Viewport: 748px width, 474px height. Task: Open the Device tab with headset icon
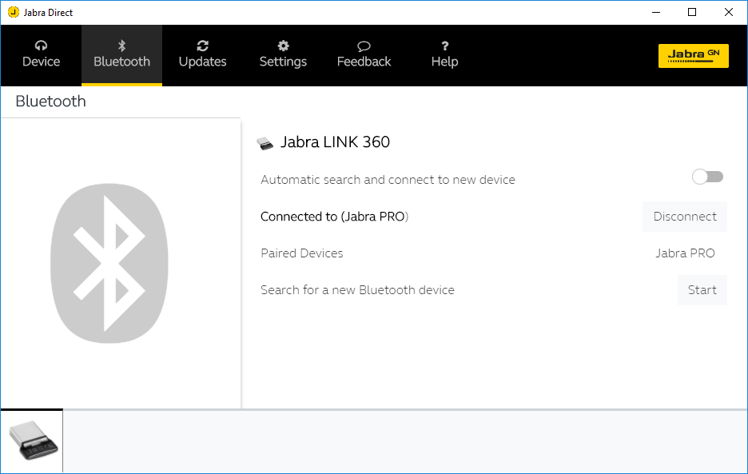point(41,54)
